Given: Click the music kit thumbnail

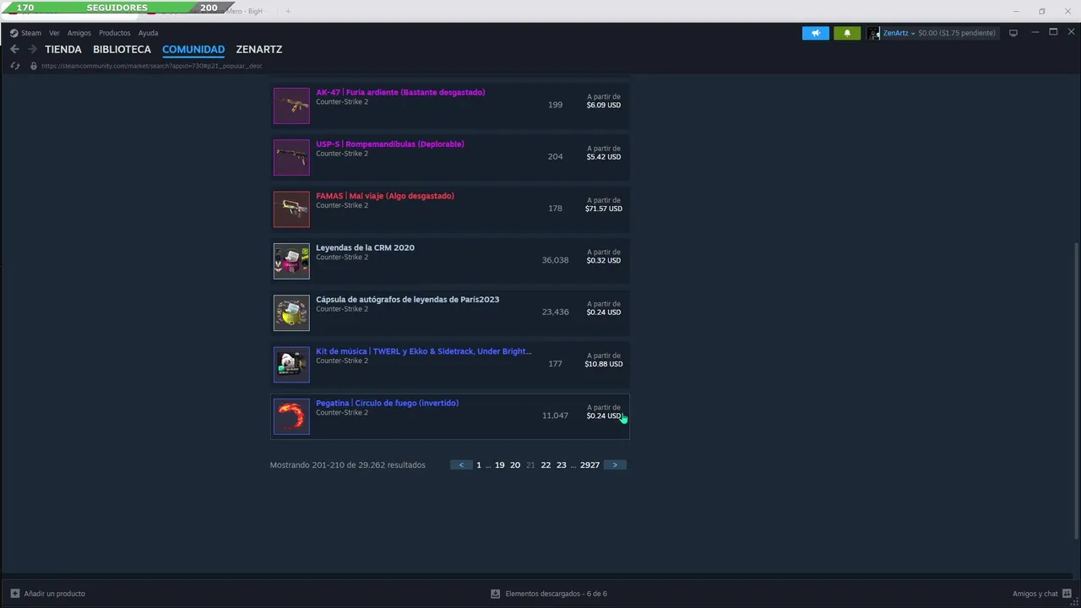Looking at the screenshot, I should (x=291, y=364).
